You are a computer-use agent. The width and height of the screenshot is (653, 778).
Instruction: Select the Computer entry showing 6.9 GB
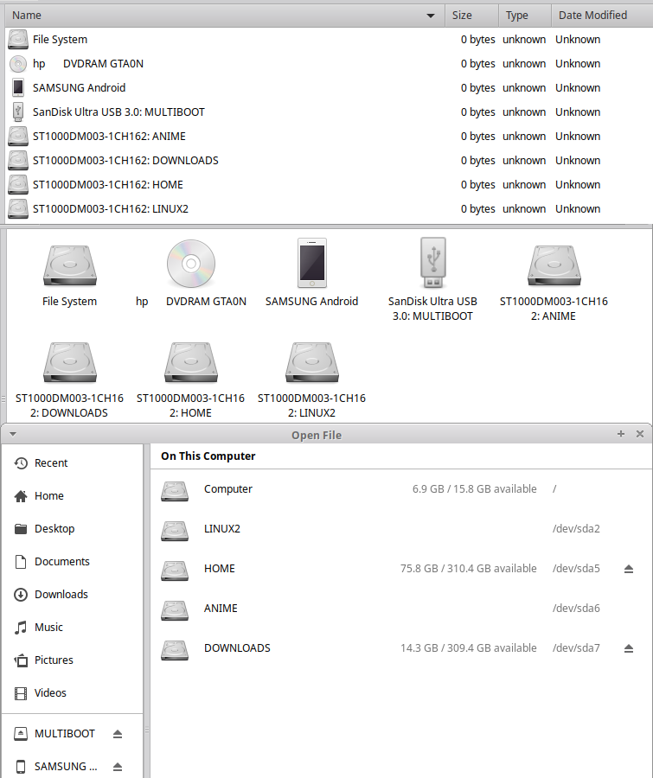[x=228, y=489]
